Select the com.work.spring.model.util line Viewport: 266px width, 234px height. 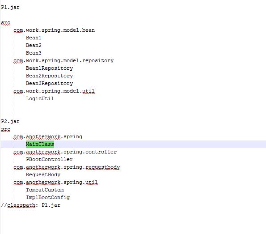coord(54,91)
